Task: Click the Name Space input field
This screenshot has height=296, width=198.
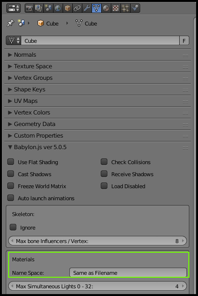Action: [x=128, y=272]
